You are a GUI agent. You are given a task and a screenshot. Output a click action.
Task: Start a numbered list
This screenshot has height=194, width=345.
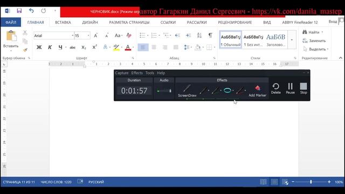[154, 36]
